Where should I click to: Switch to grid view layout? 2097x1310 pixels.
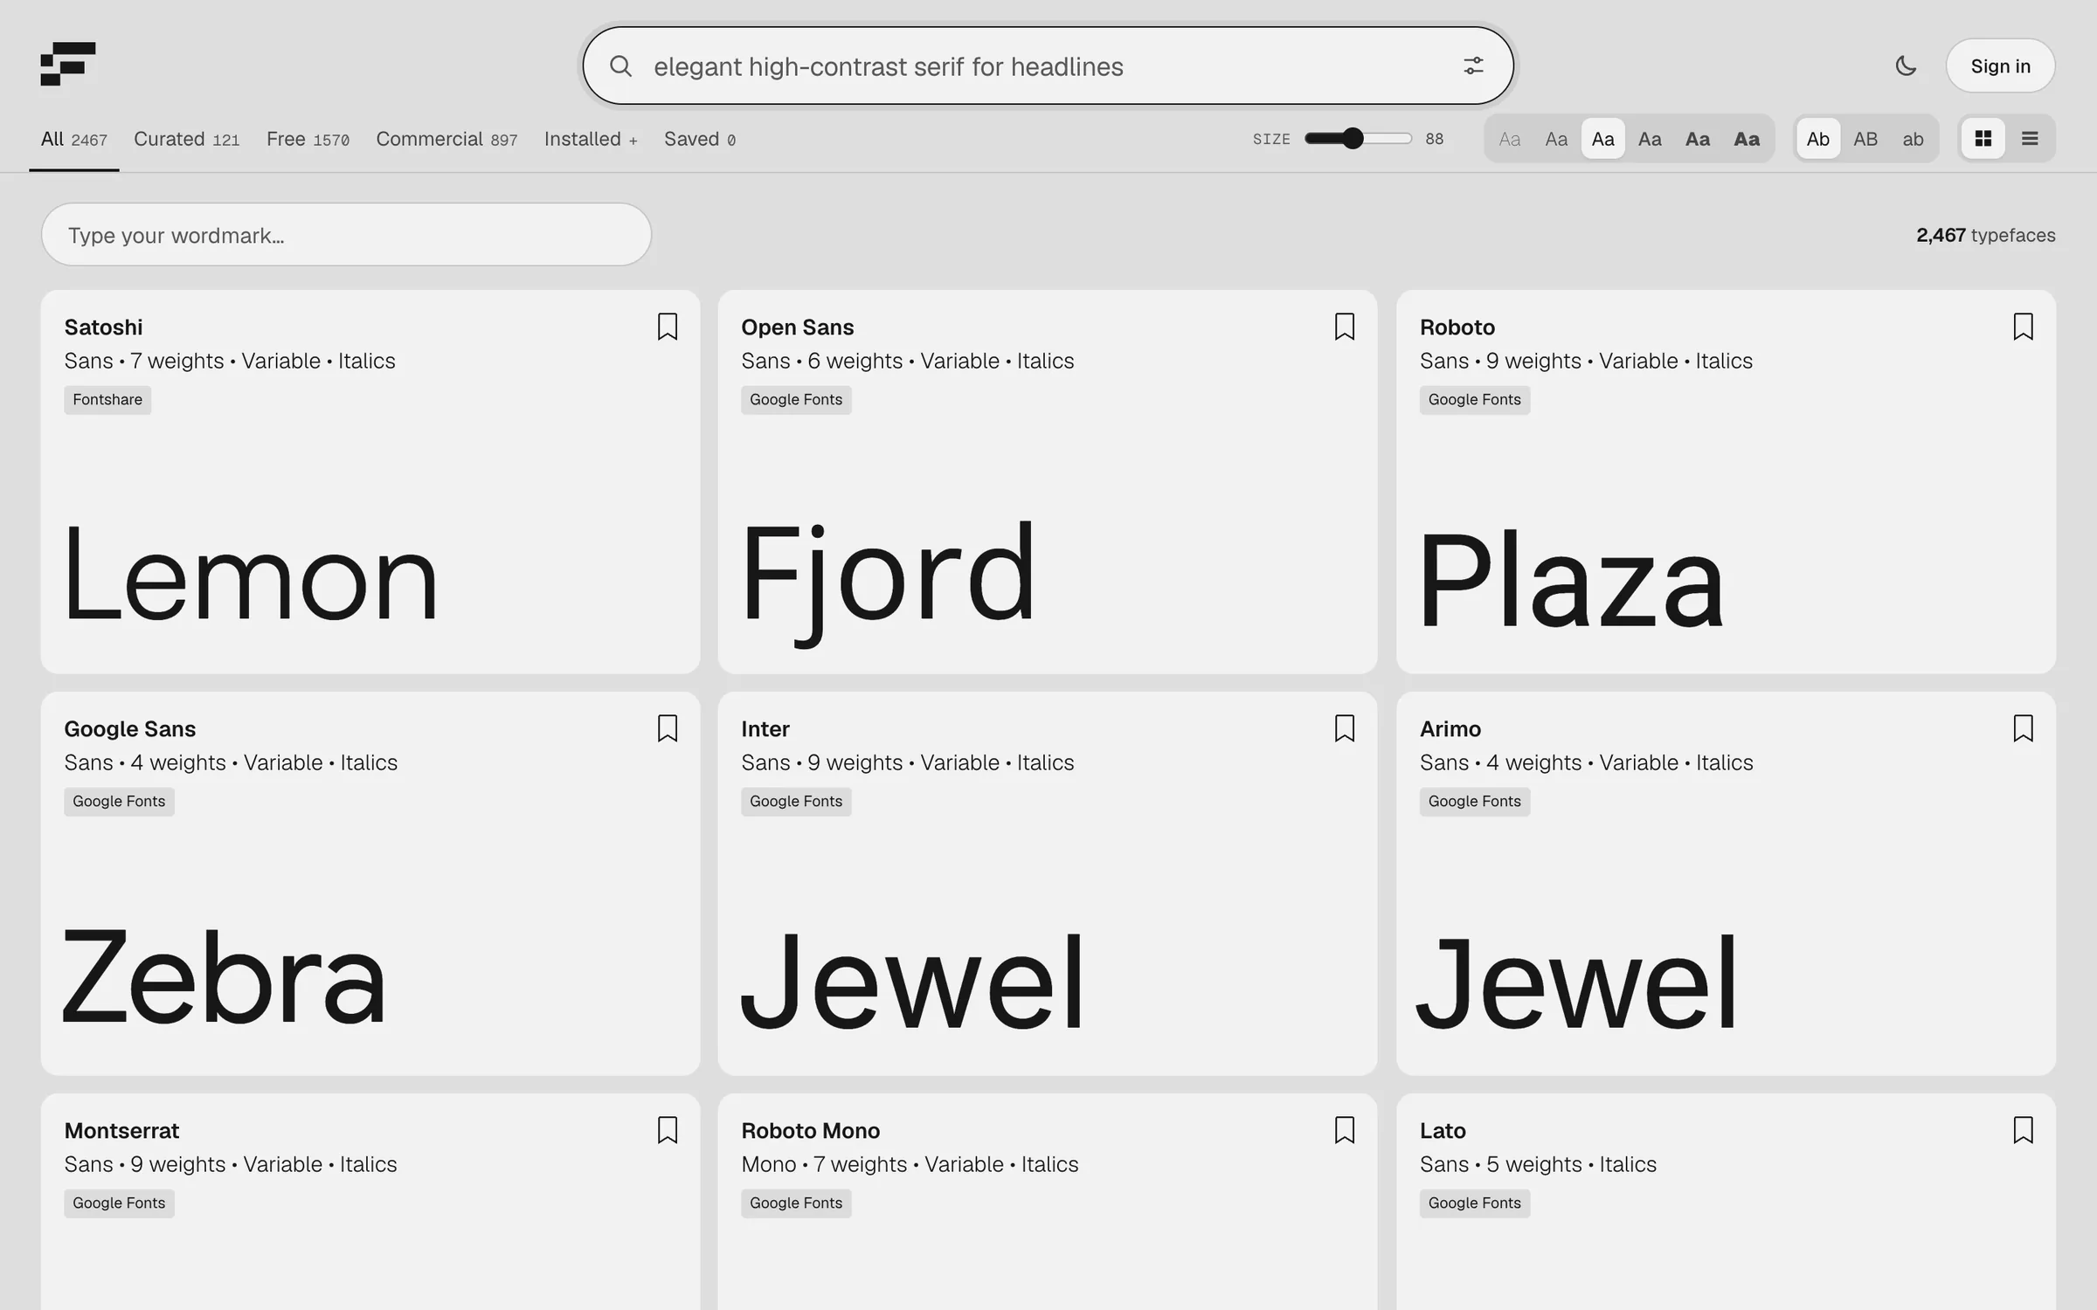tap(1983, 139)
